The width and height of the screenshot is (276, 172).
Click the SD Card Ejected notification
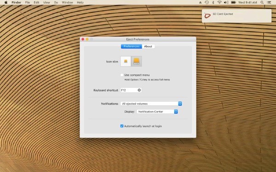(x=236, y=16)
